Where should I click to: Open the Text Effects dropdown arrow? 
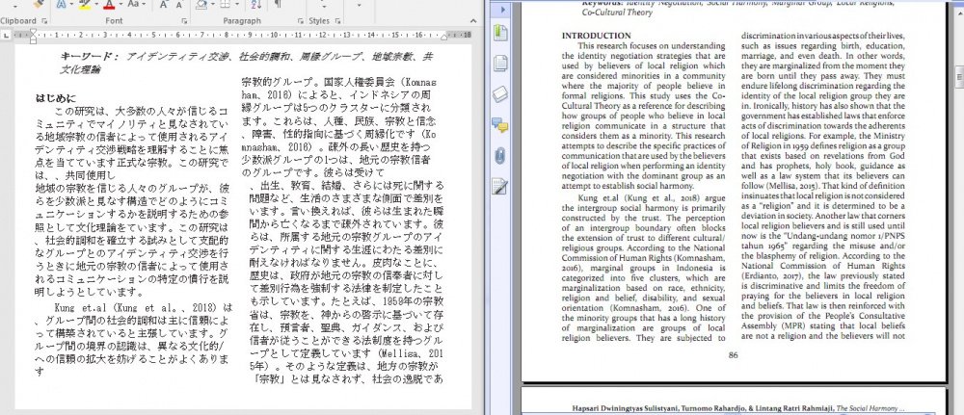click(71, 4)
